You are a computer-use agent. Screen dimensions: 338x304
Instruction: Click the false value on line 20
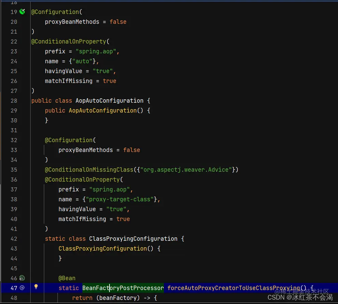pyautogui.click(x=118, y=22)
